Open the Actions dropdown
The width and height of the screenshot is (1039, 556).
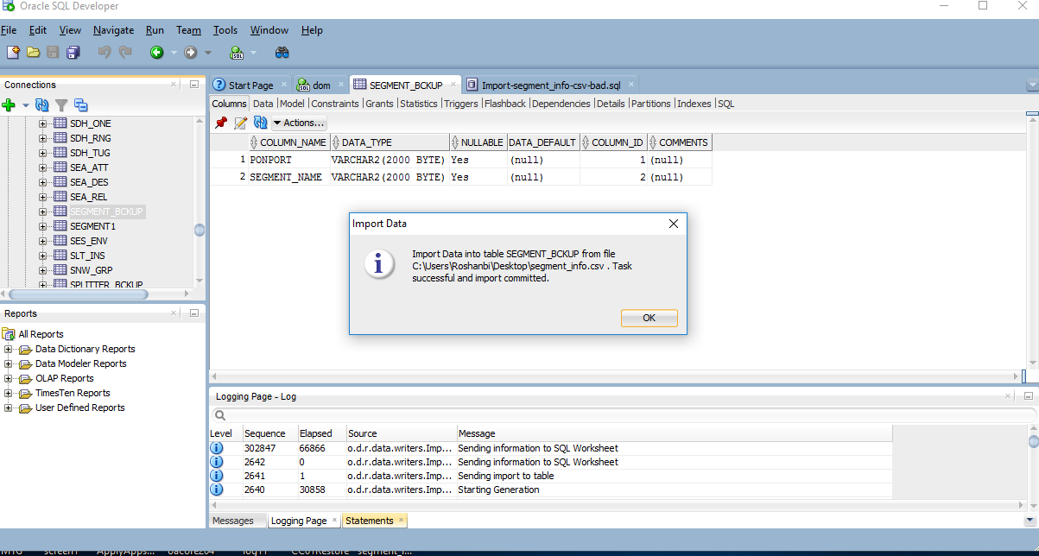click(299, 123)
